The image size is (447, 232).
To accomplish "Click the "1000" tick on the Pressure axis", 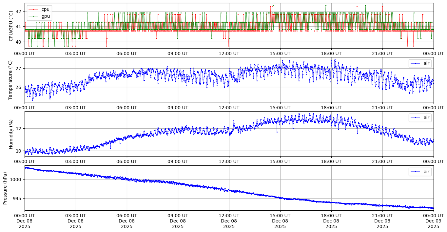I will point(16,179).
